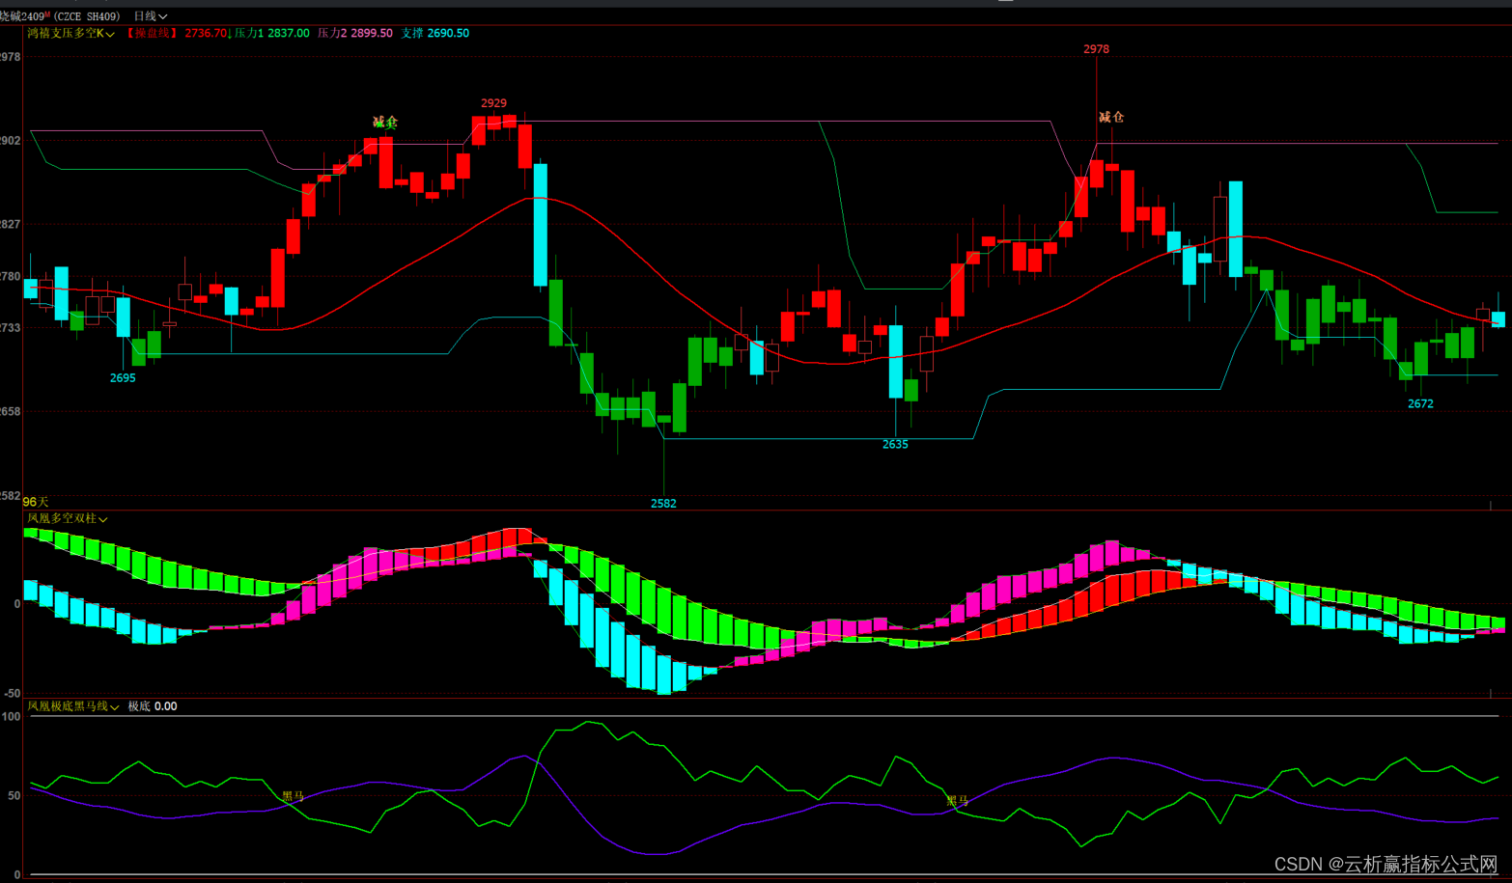Image resolution: width=1512 pixels, height=883 pixels.
Task: Click the 2978 high price marker
Action: pos(1096,49)
